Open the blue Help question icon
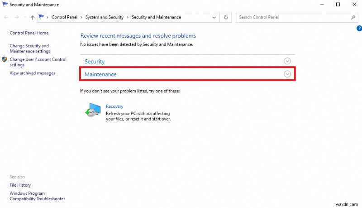The image size is (362, 208). (359, 28)
